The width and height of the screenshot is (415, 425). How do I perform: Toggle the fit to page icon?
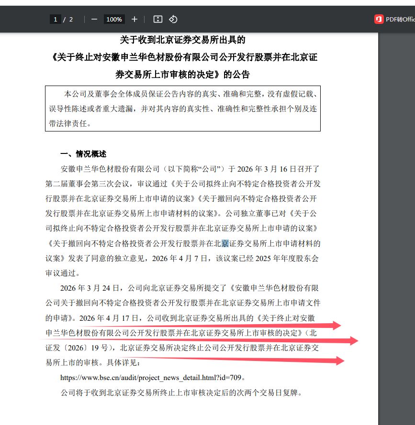[158, 19]
